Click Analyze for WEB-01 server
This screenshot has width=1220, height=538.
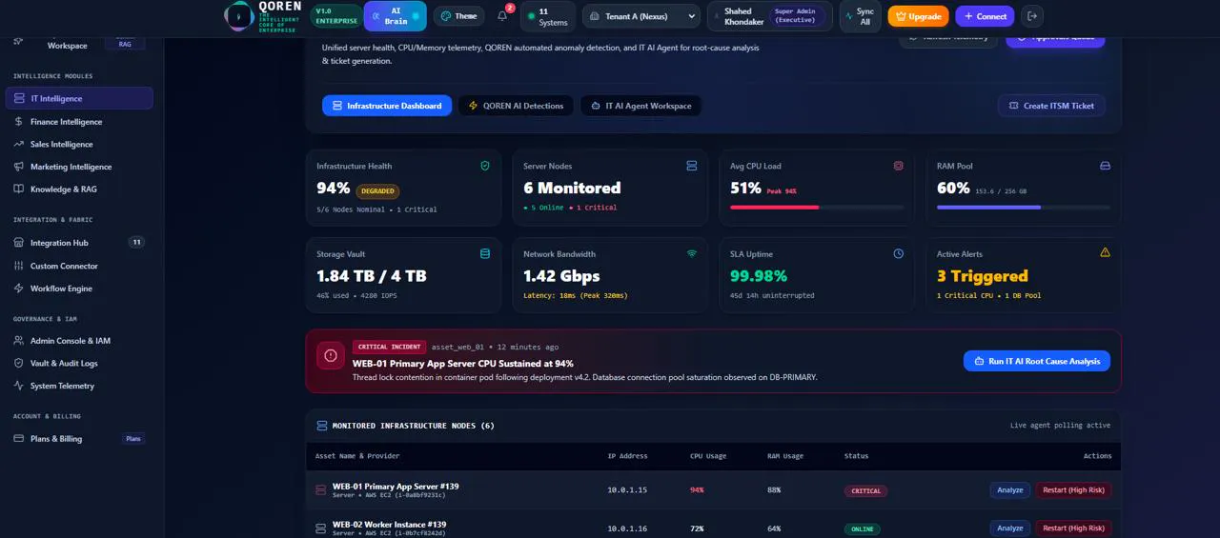point(1009,490)
